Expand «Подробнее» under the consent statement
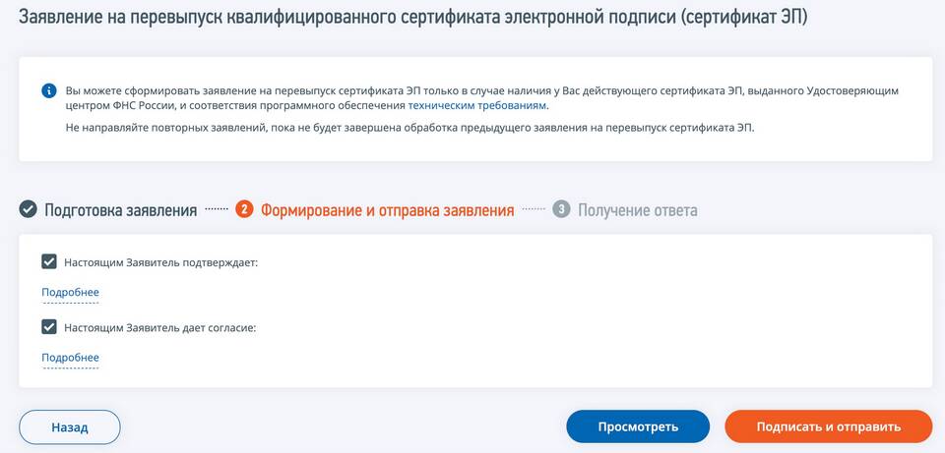 point(70,357)
